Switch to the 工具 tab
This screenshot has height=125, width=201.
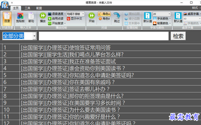[x=27, y=8]
